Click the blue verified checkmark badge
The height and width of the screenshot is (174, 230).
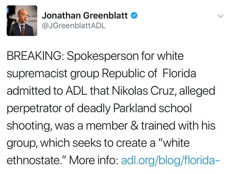pos(134,16)
